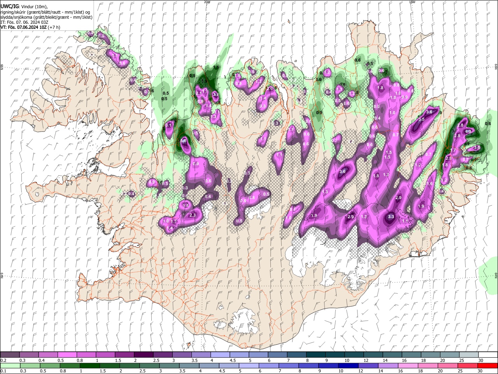Image resolution: width=498 pixels, height=374 pixels.
Task: Pick the green 0.8 rain legend swatch
Action: [70, 365]
